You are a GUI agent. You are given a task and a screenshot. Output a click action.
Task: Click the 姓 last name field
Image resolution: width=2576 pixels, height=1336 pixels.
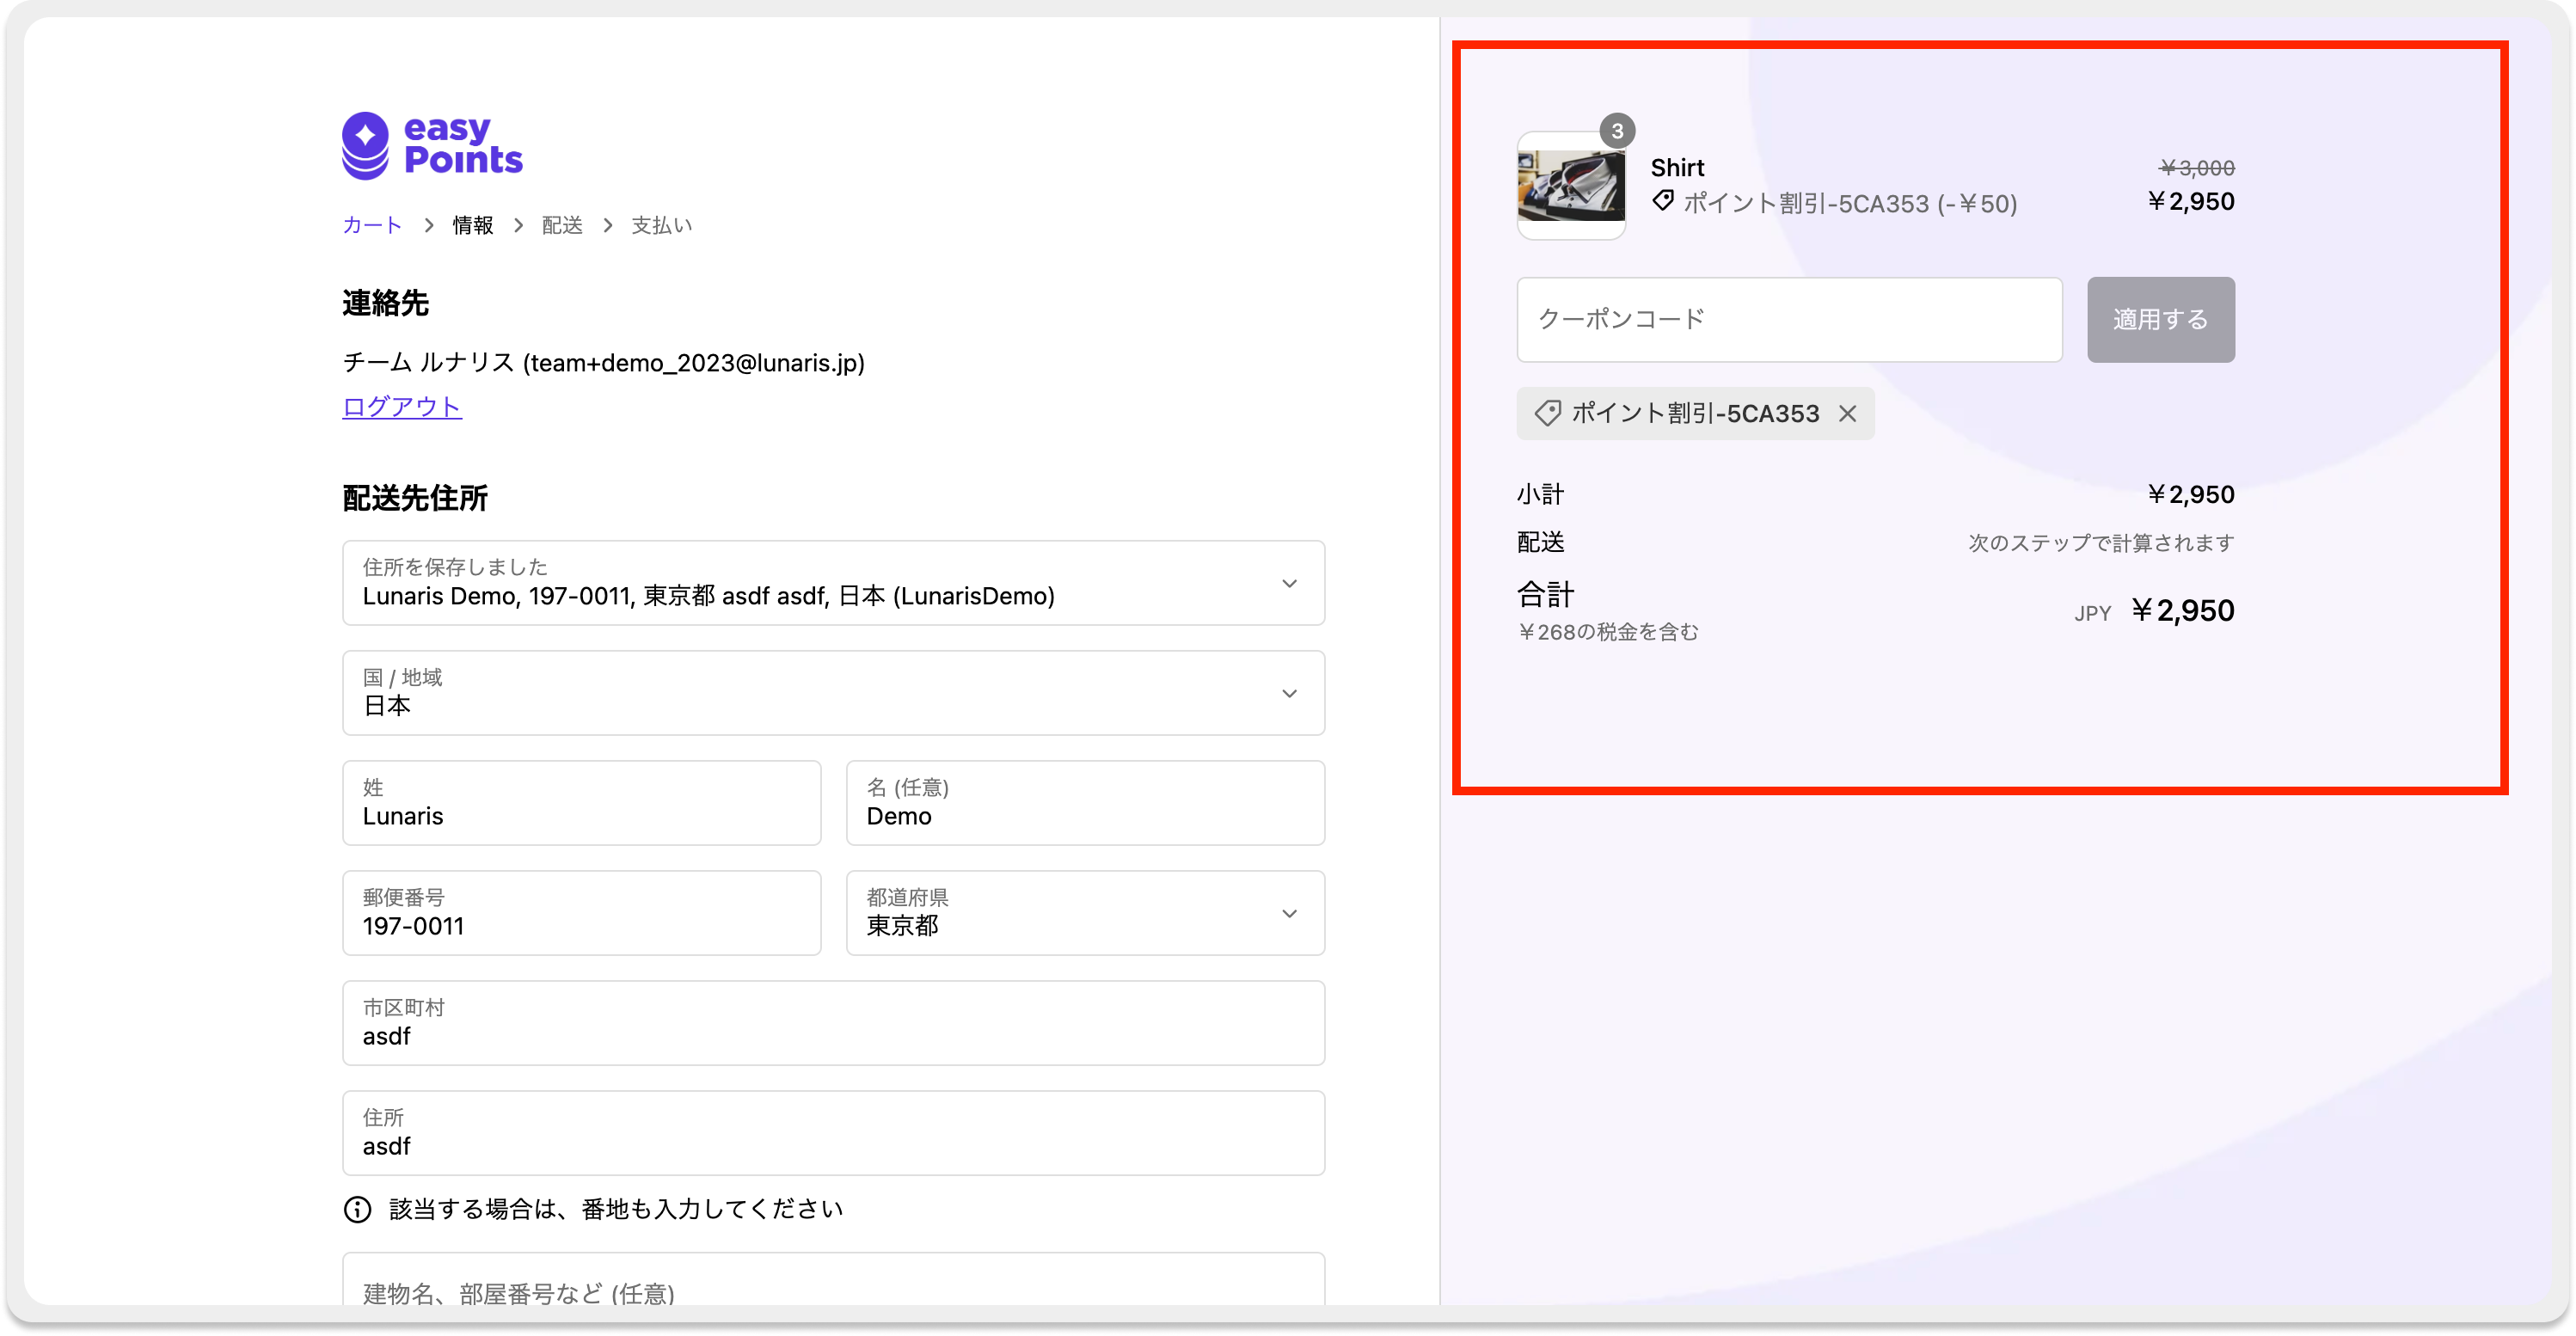[x=581, y=803]
